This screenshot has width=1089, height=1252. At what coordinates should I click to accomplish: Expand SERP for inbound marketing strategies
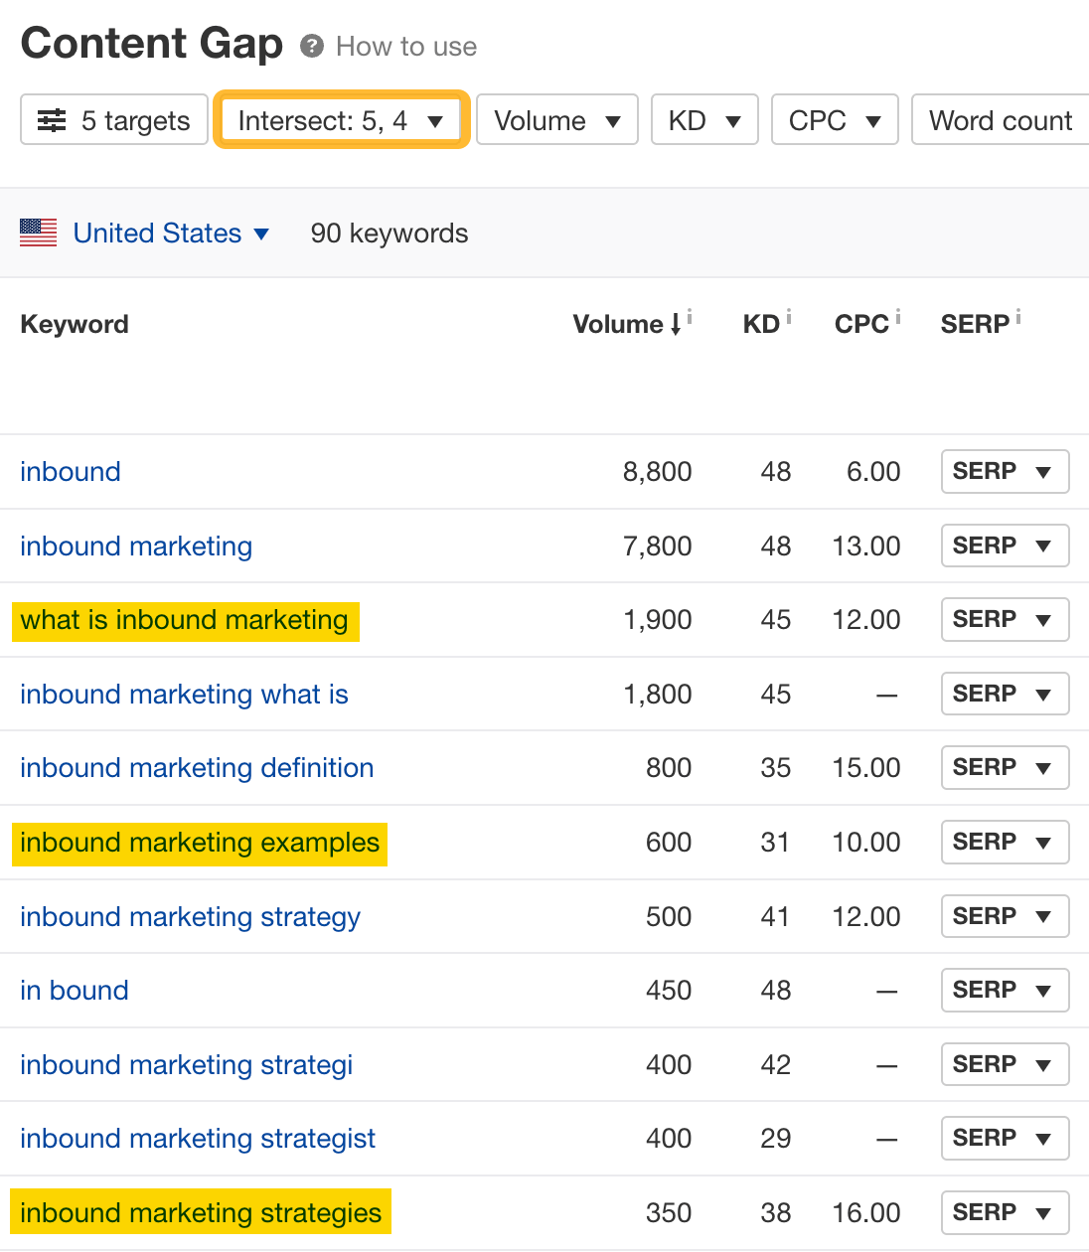click(x=1005, y=1212)
